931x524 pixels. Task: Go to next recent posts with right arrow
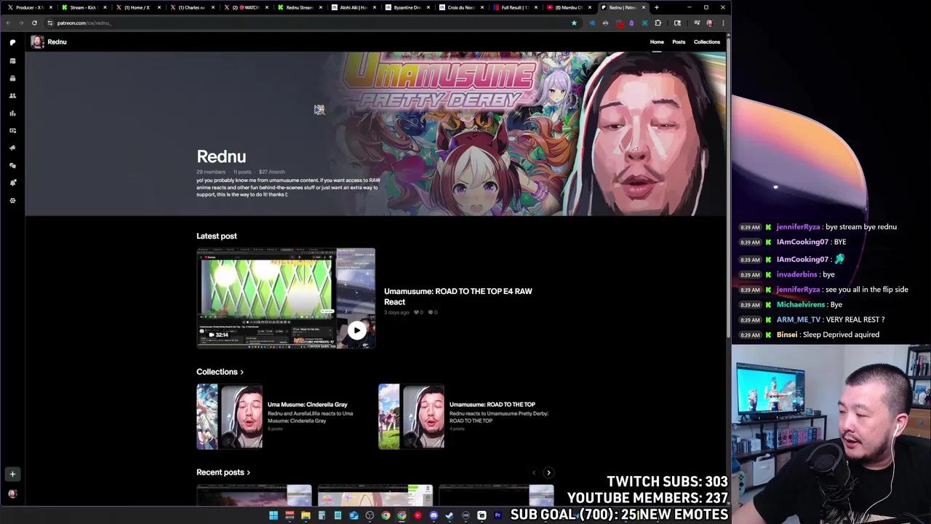[548, 472]
